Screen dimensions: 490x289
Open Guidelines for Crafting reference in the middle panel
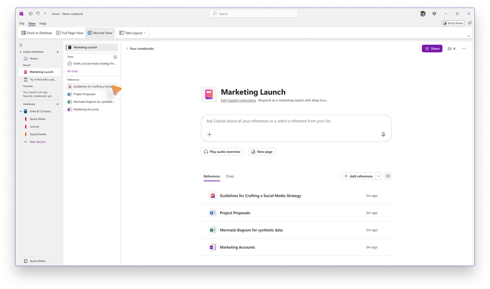coord(92,86)
